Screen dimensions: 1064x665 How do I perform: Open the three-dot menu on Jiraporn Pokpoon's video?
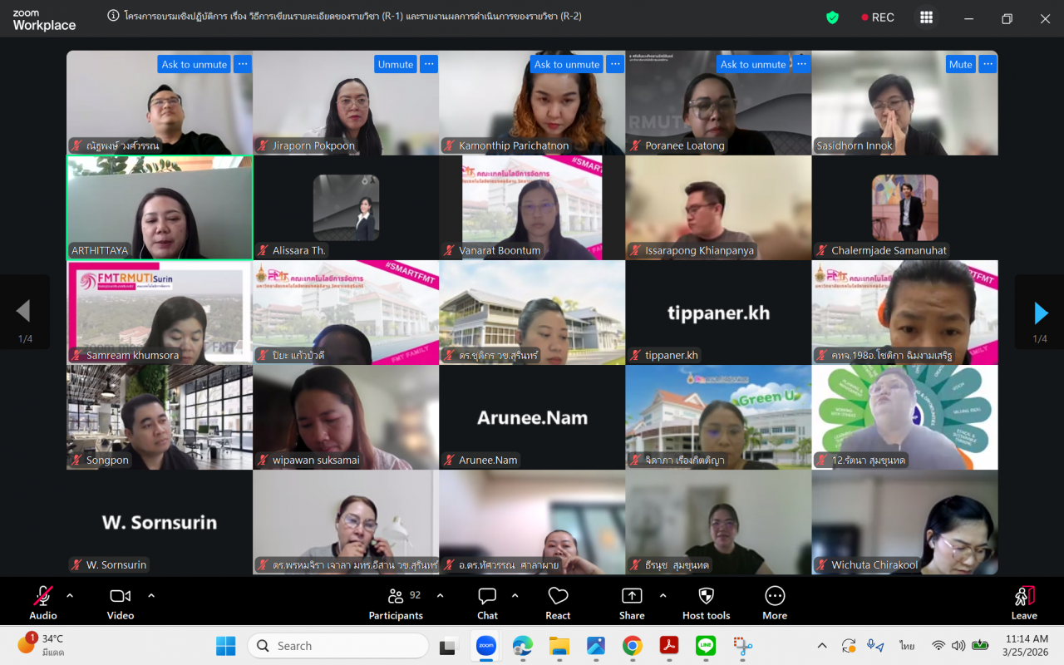point(428,64)
